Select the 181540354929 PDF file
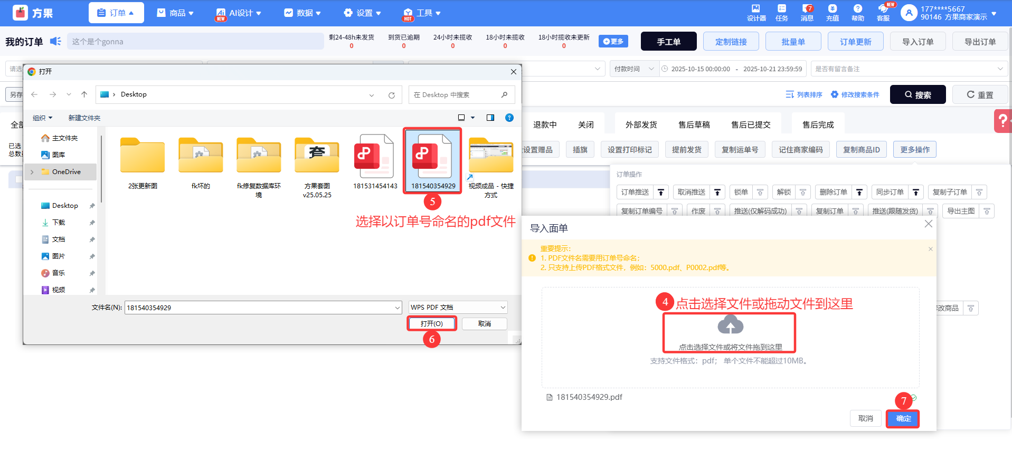The width and height of the screenshot is (1012, 451). pyautogui.click(x=433, y=161)
